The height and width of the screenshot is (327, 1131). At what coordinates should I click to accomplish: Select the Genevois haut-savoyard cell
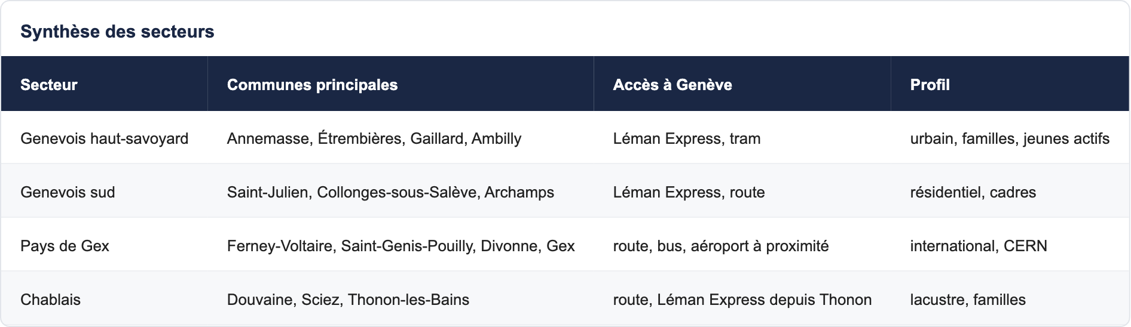pos(104,138)
